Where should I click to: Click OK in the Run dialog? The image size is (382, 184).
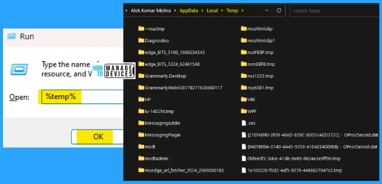97,137
